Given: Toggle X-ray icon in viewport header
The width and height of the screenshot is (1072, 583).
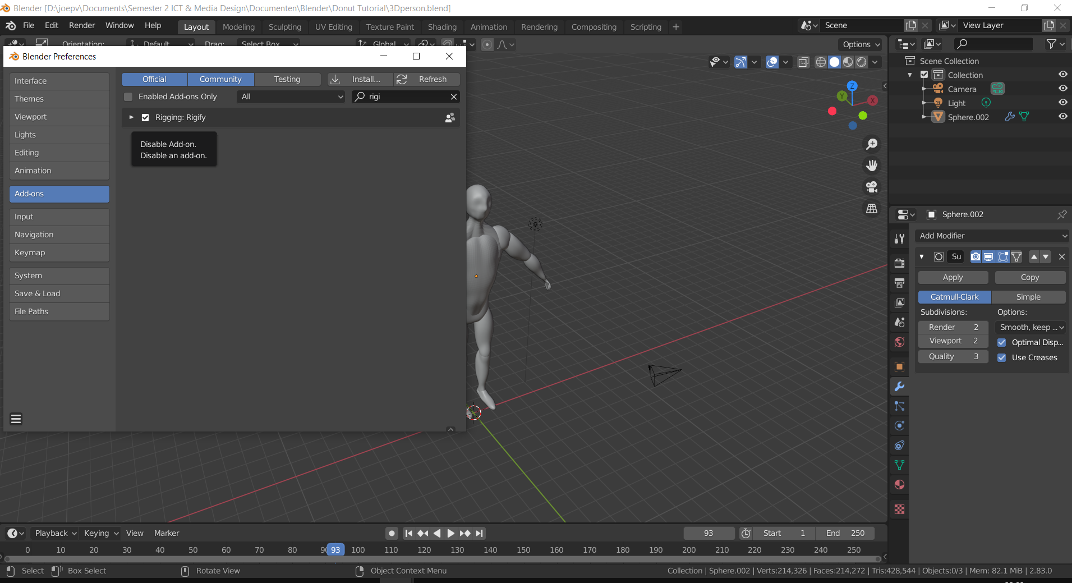Looking at the screenshot, I should pyautogui.click(x=803, y=62).
